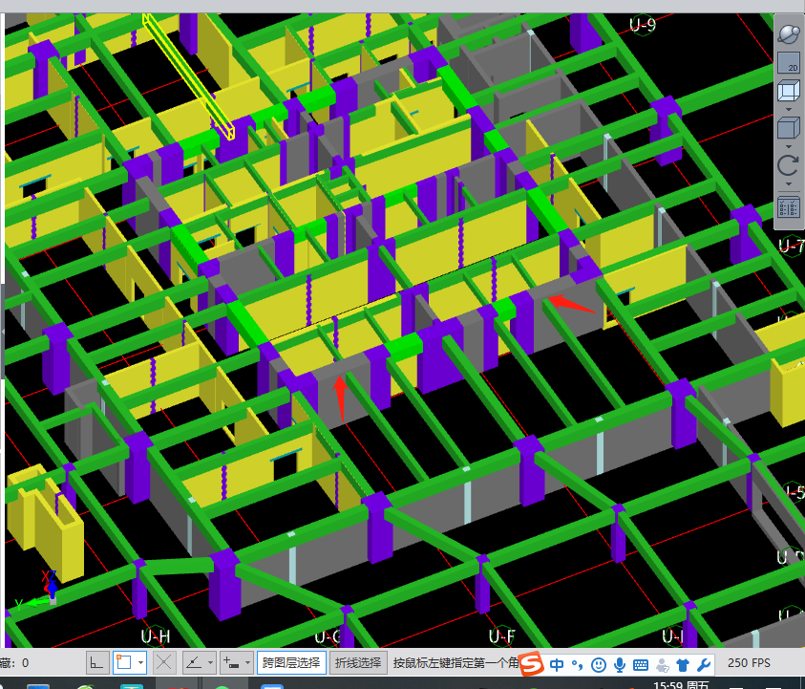805x689 pixels.
Task: Toggle the orthogonal snap icon
Action: click(97, 663)
